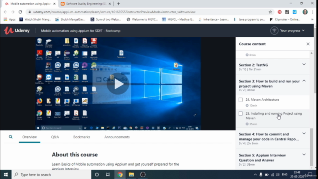
Task: Play the course video
Action: (118, 84)
